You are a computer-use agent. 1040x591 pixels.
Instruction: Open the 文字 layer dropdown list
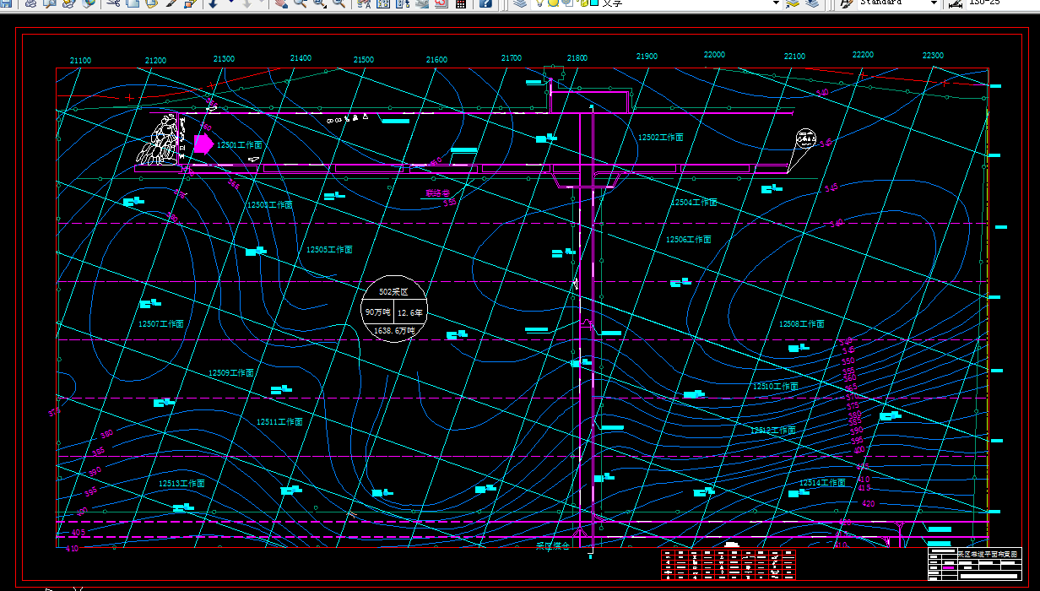pos(776,3)
